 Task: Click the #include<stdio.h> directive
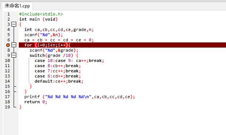tap(41, 14)
